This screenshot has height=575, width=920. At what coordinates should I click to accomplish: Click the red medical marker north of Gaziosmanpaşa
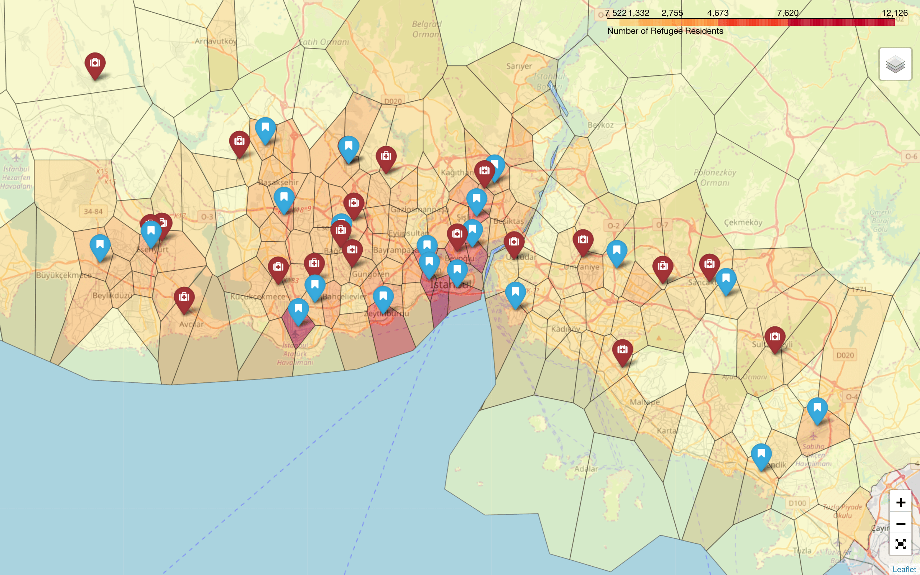tap(386, 157)
